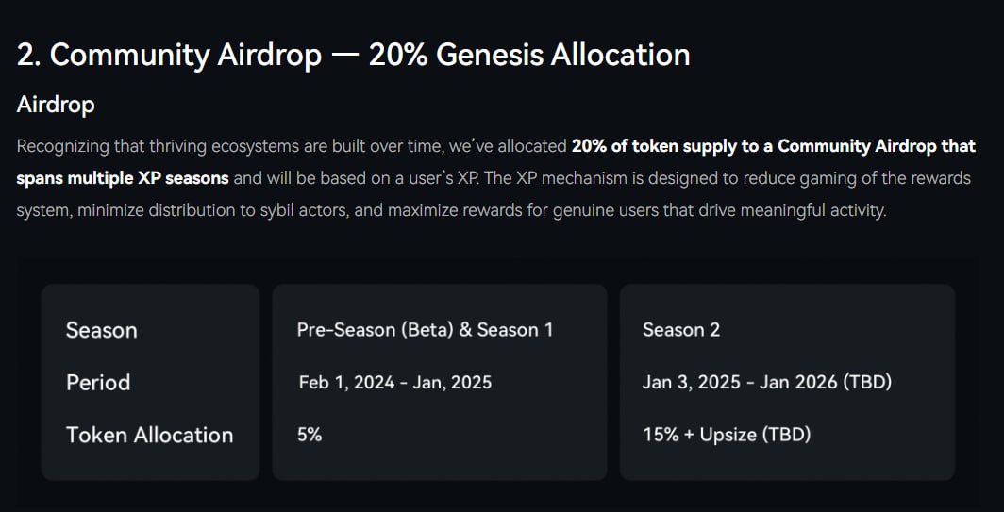The image size is (1004, 512).
Task: Click the "Community Airdrop — 20% Genesis Allocation" heading
Action: pyautogui.click(x=353, y=55)
